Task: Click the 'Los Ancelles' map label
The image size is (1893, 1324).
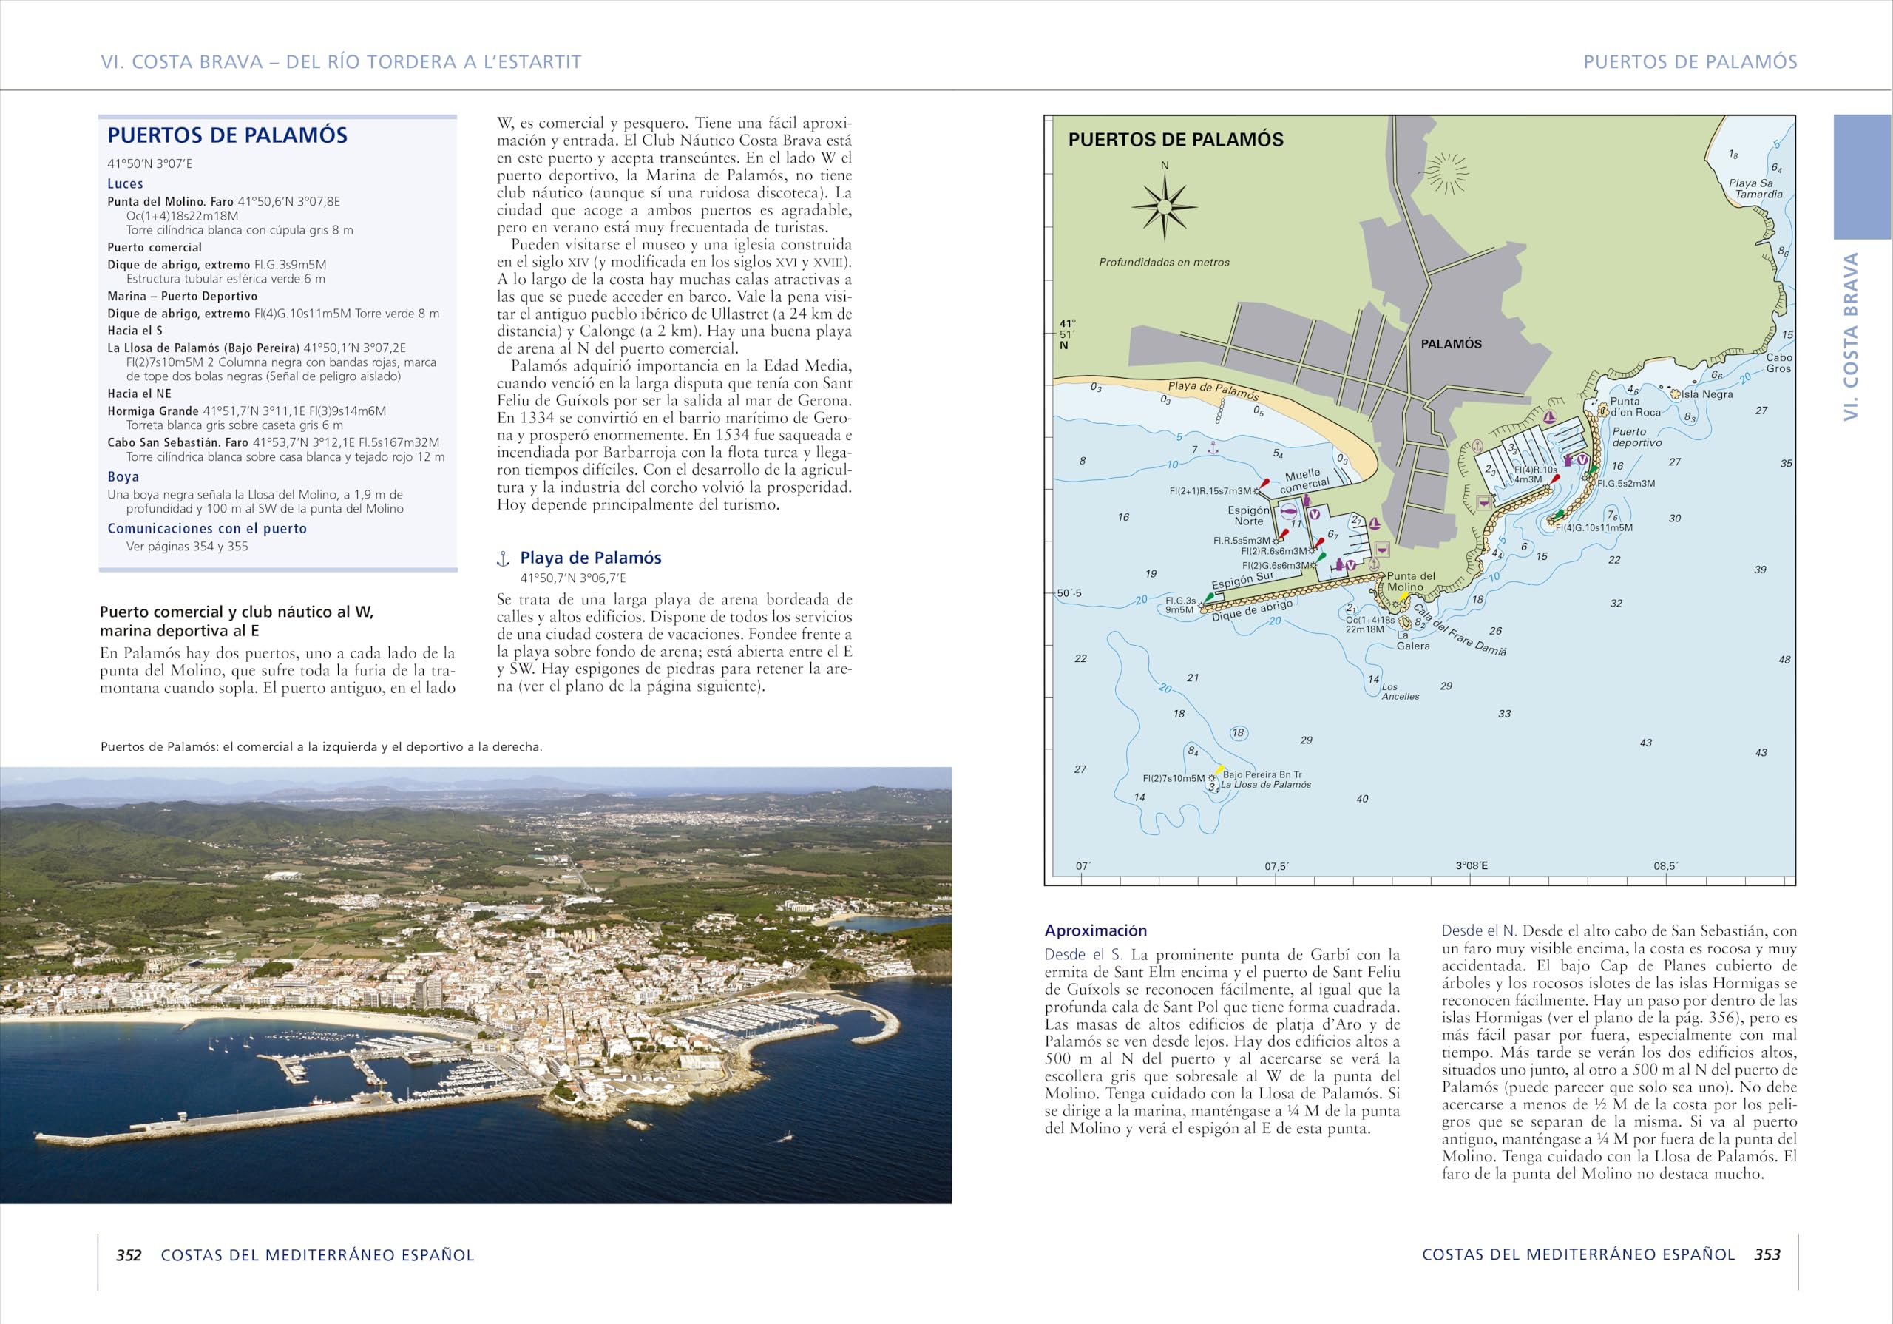Action: coord(1401,692)
